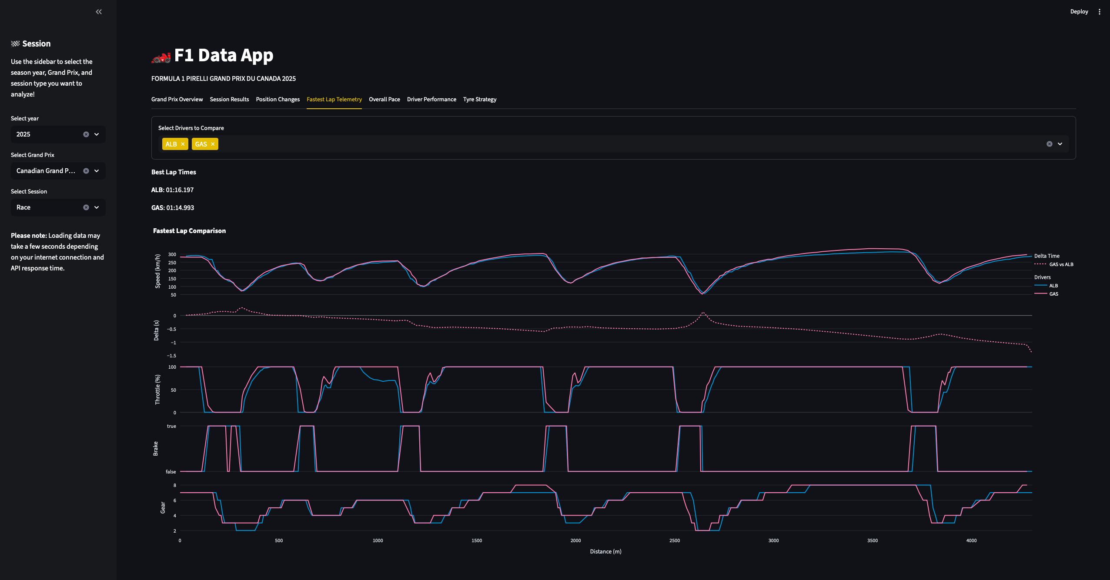Clear all selected drivers
This screenshot has width=1110, height=580.
tap(1050, 144)
